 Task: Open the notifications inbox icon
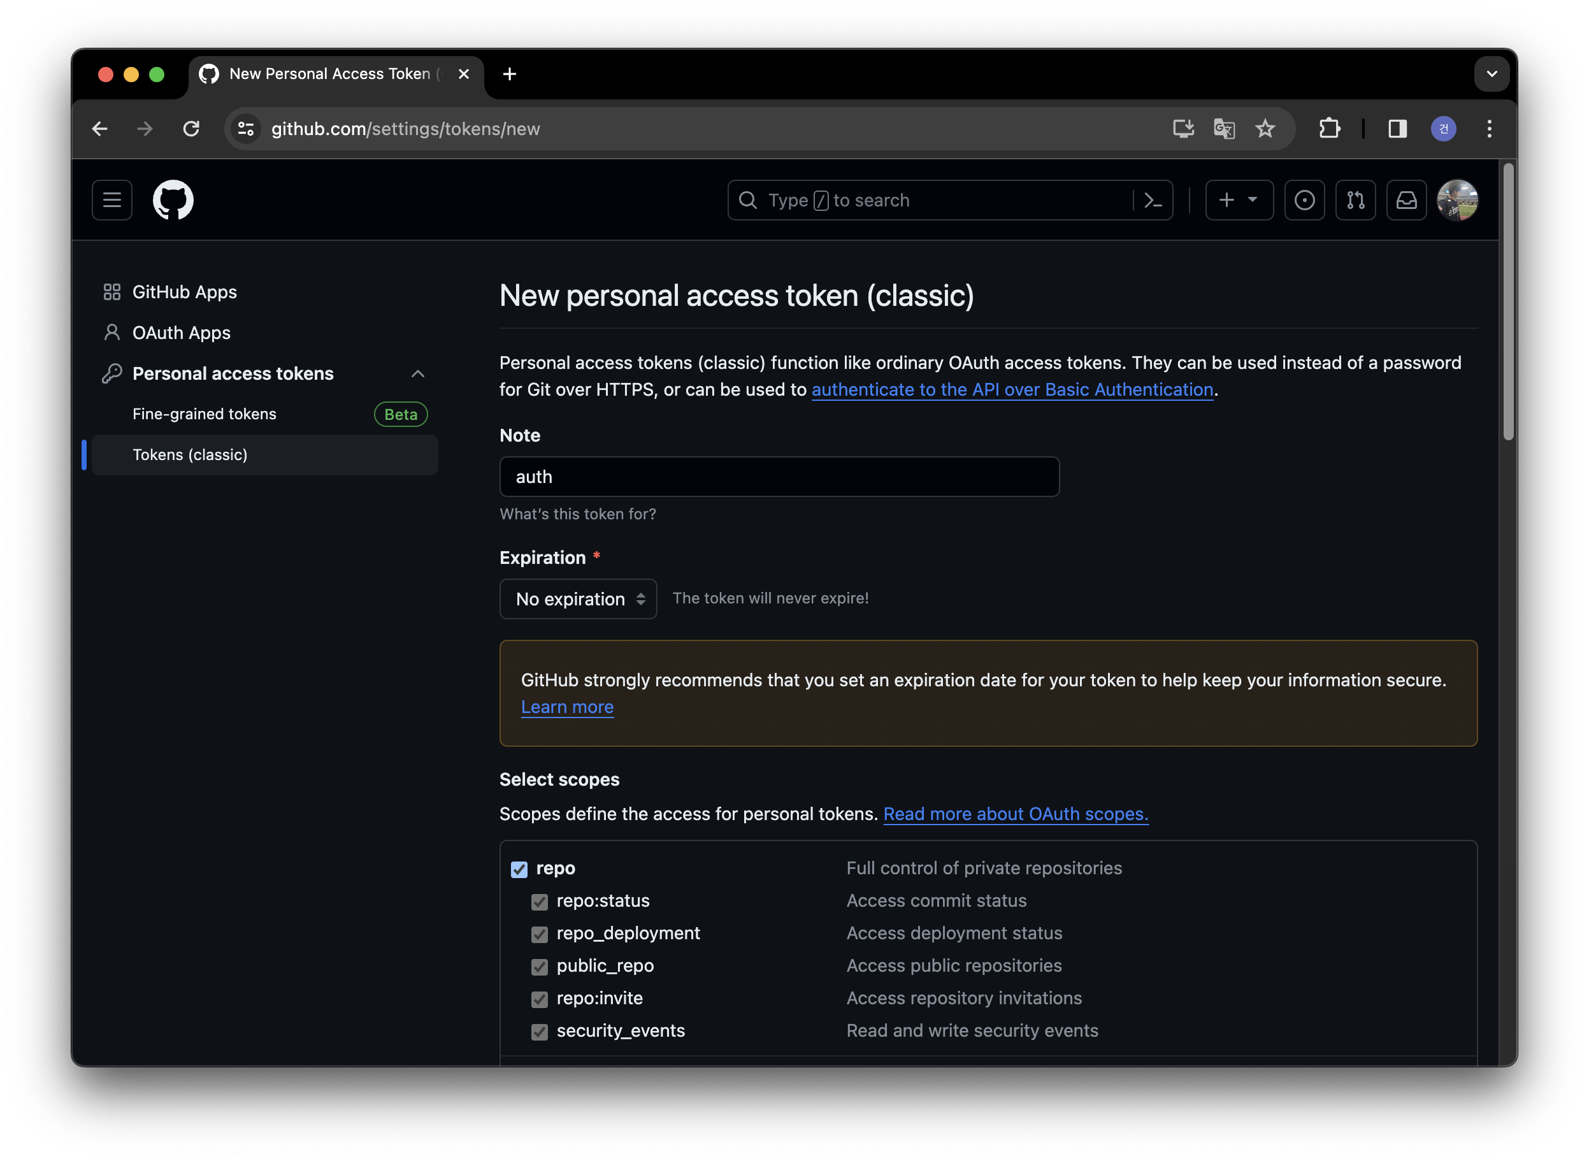1406,200
